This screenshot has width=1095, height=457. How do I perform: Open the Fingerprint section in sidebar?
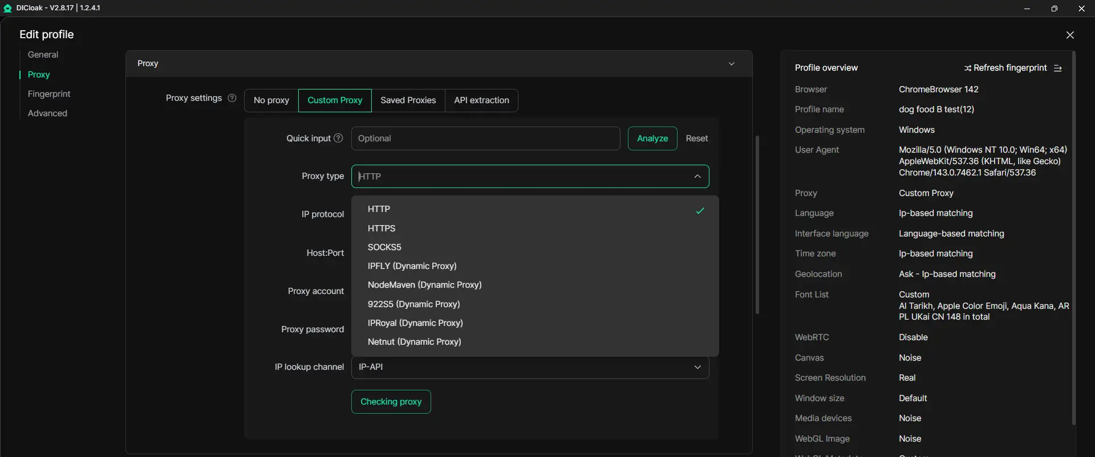(x=49, y=94)
